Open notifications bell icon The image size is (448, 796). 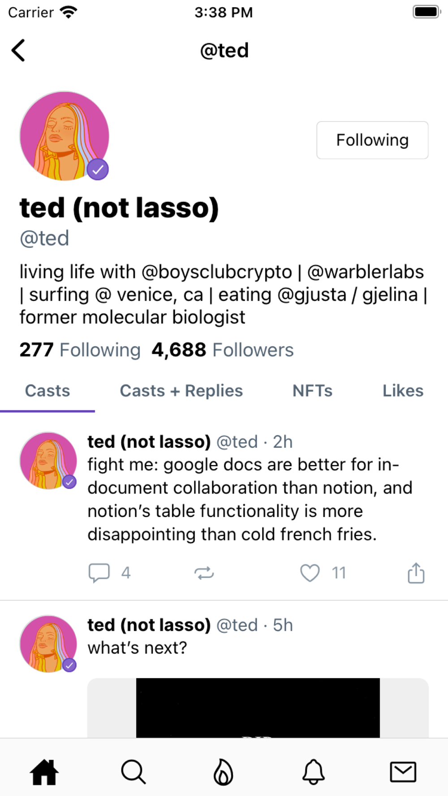point(314,772)
